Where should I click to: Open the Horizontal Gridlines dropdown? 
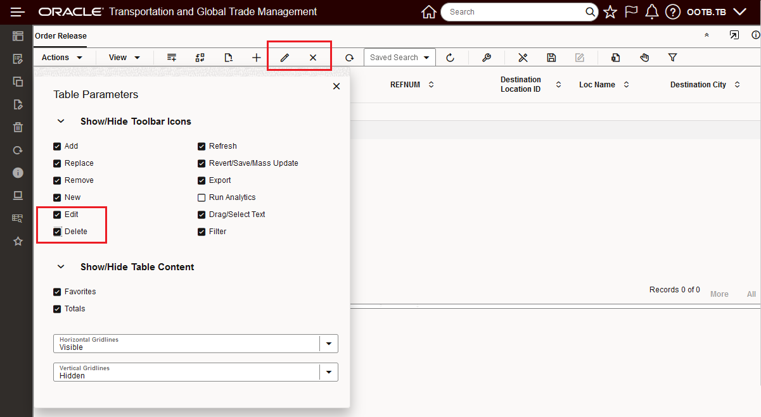coord(329,343)
